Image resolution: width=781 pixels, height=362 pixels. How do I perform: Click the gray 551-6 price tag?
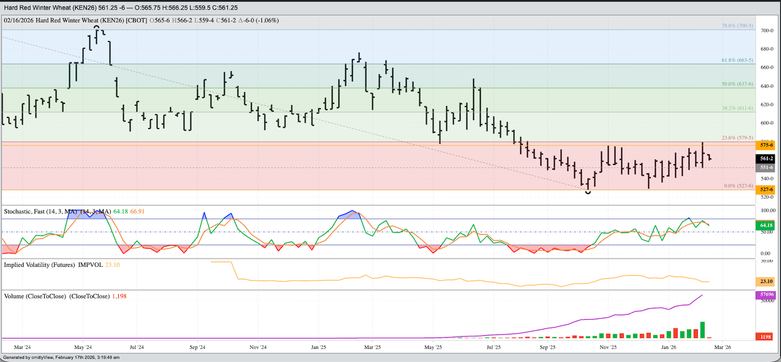point(766,167)
